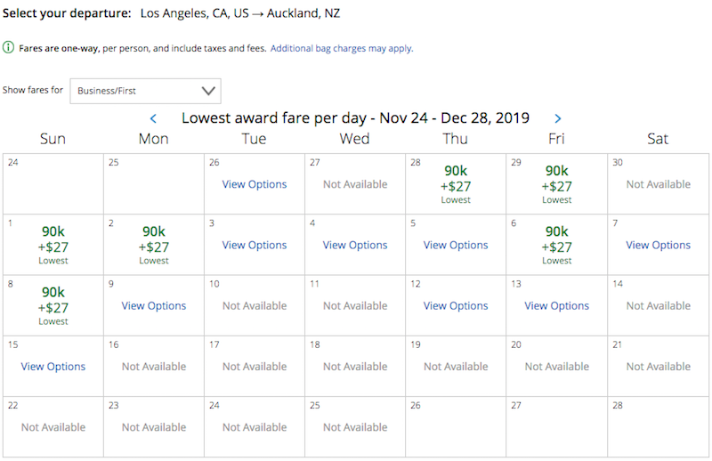This screenshot has width=712, height=461.
Task: Go to previous weeks with left chevron
Action: 153,118
